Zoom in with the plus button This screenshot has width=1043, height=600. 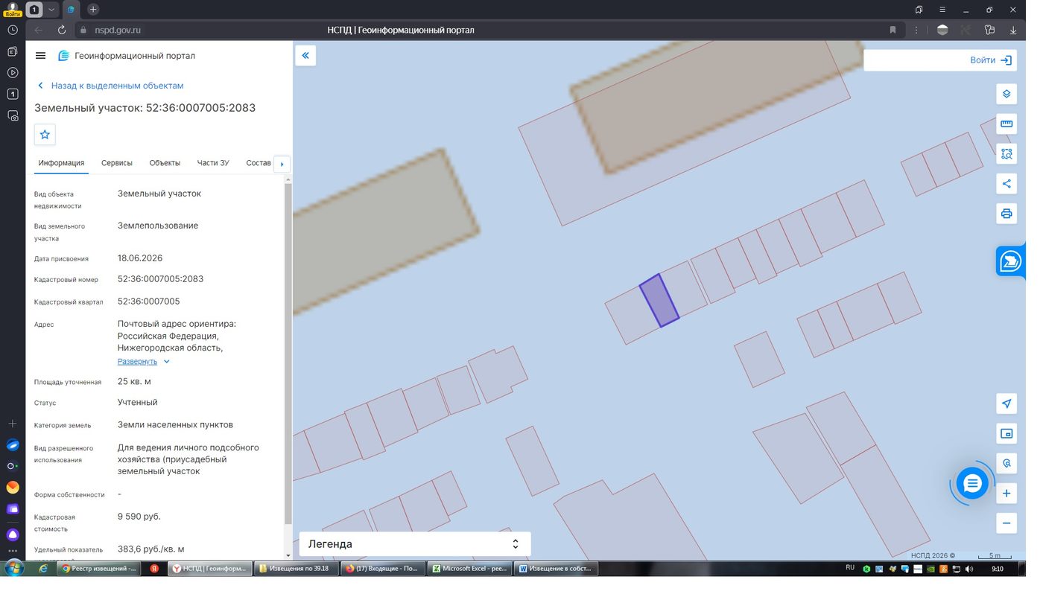click(1006, 494)
